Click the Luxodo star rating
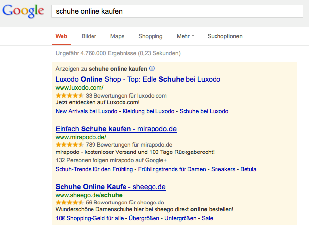 (x=69, y=96)
